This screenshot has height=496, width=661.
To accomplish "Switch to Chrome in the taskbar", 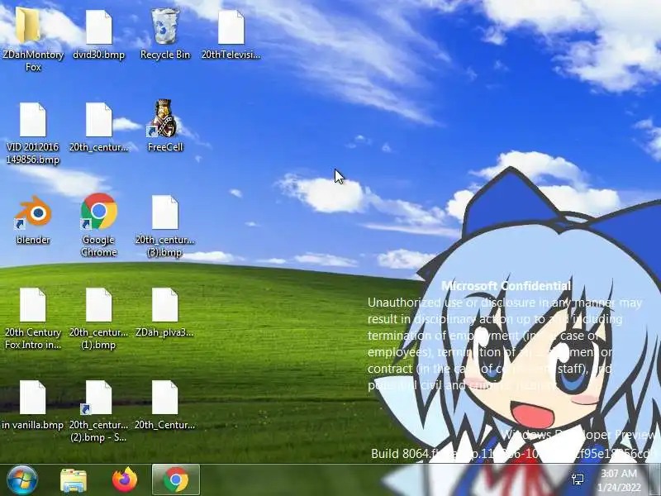I will [176, 479].
